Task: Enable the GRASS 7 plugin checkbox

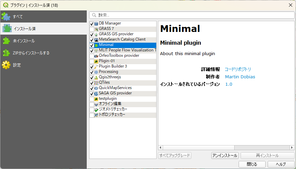Action: [x=92, y=29]
